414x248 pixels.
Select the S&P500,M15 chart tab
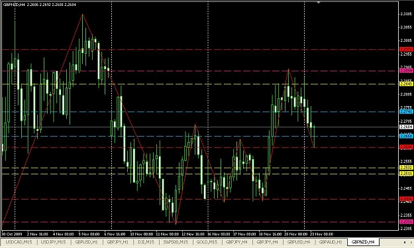(176, 242)
